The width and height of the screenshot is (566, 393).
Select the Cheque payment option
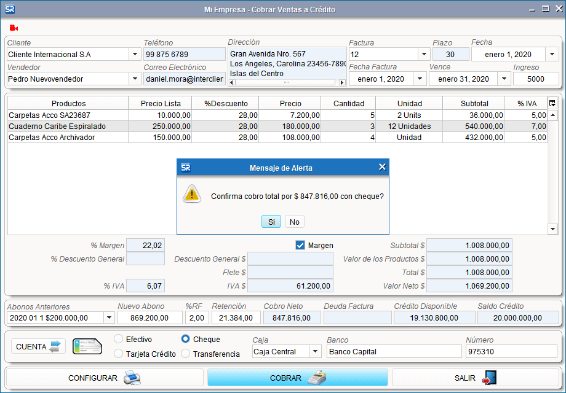186,339
